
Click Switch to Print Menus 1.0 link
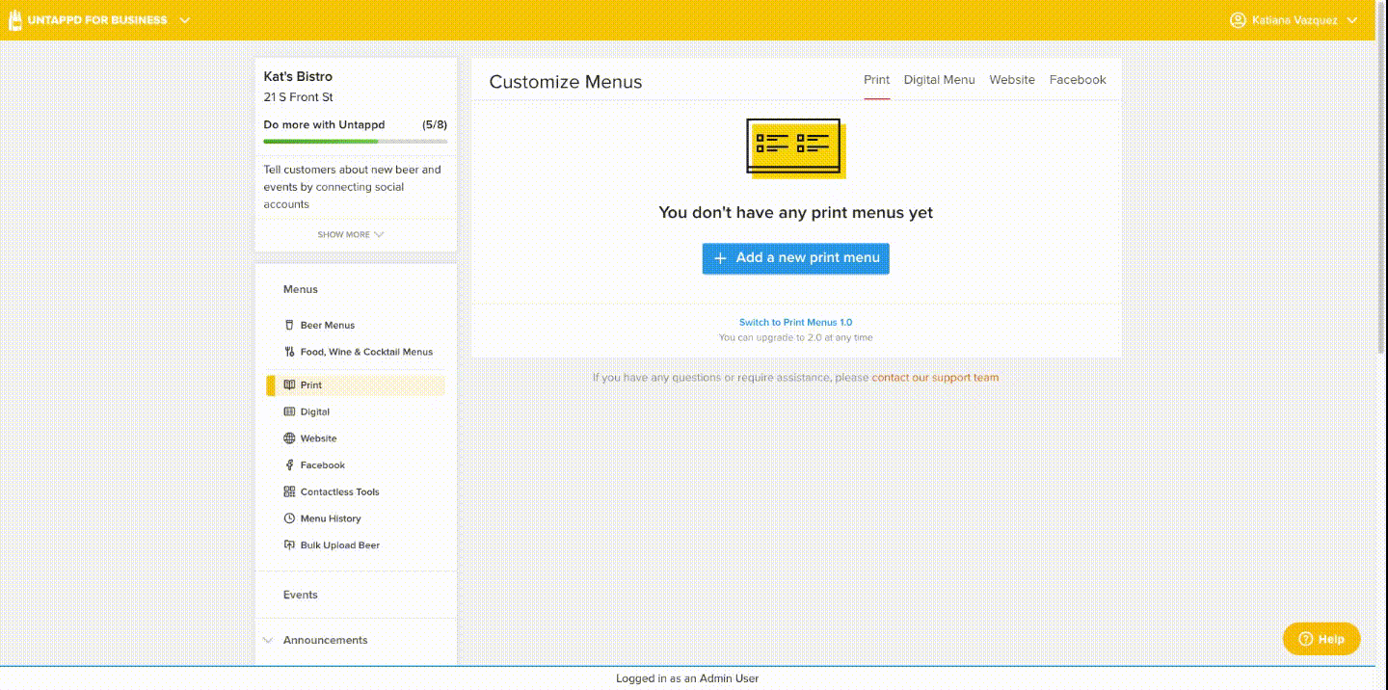795,323
